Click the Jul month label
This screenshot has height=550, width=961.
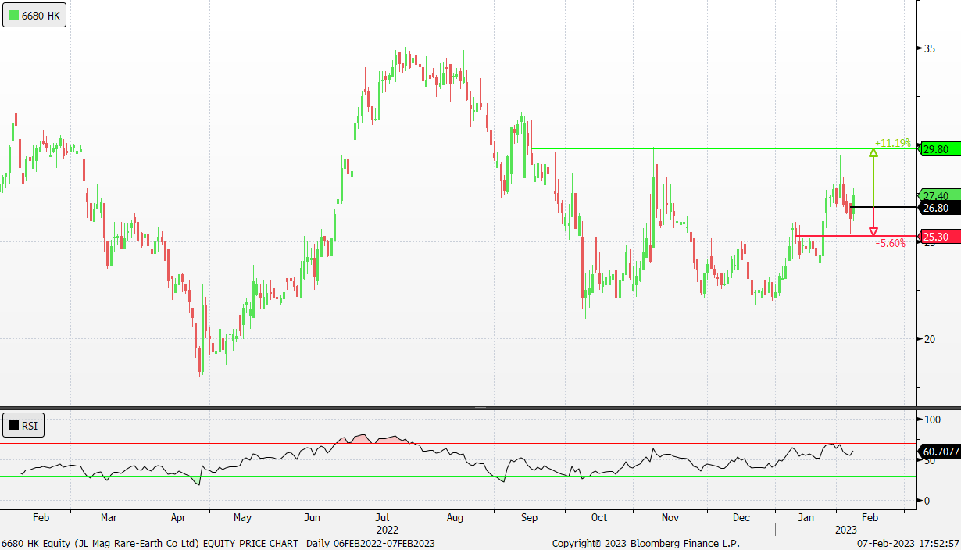tap(383, 517)
